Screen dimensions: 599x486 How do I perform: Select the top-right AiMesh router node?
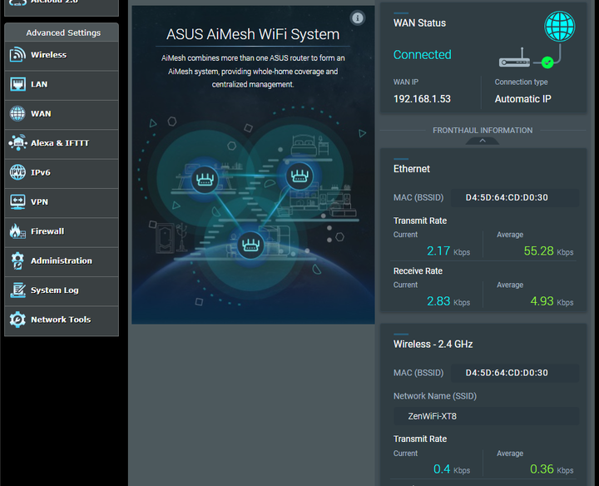[x=299, y=176]
